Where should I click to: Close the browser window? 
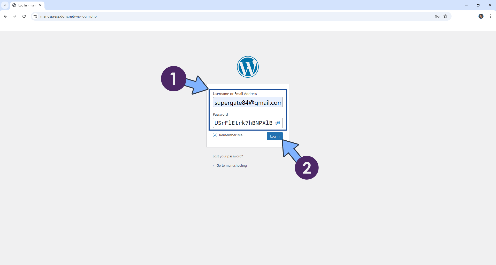(x=490, y=5)
